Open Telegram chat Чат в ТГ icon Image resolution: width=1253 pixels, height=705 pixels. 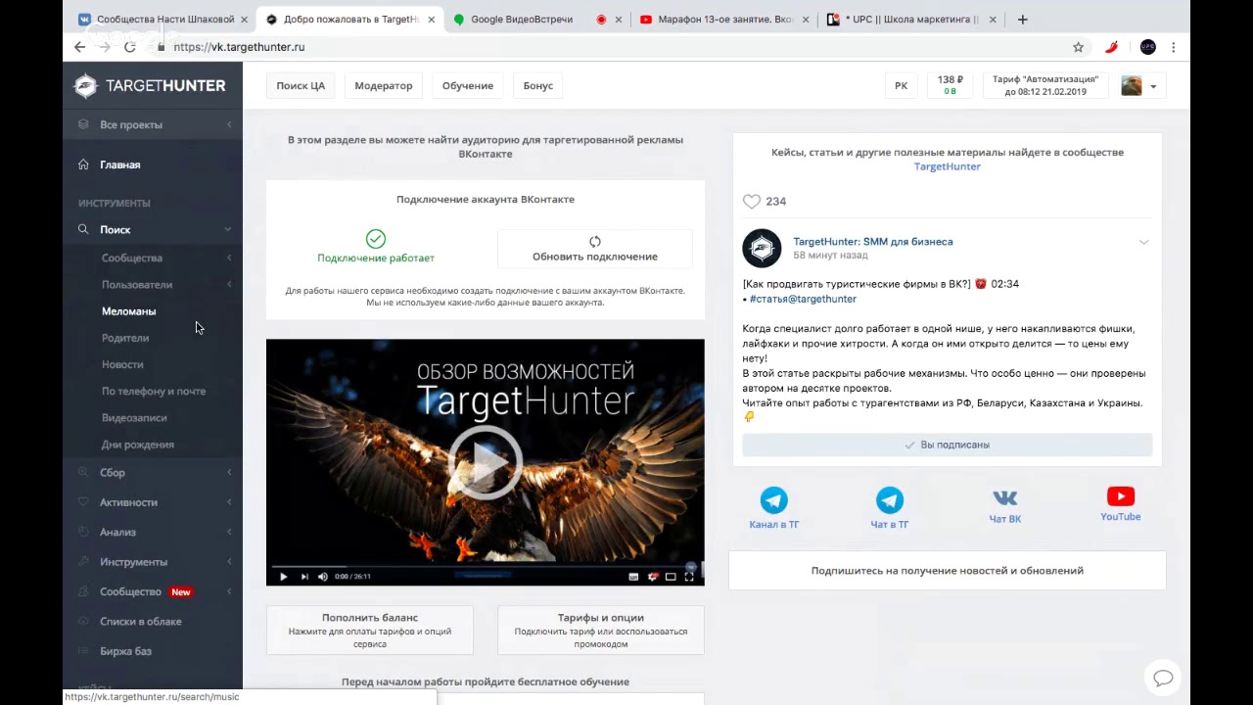click(x=890, y=500)
